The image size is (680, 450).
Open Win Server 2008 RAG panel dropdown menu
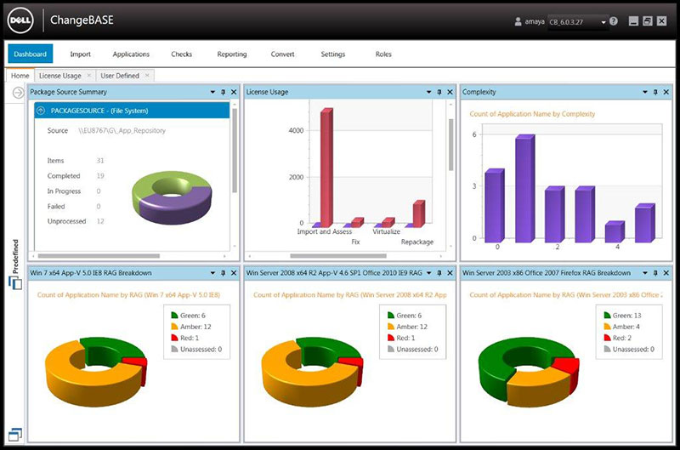pos(428,273)
